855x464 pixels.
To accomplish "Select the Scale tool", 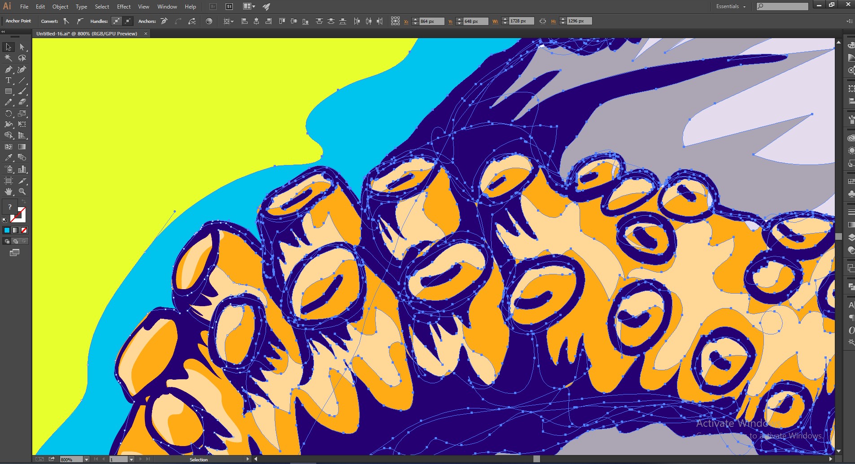I will coord(22,113).
